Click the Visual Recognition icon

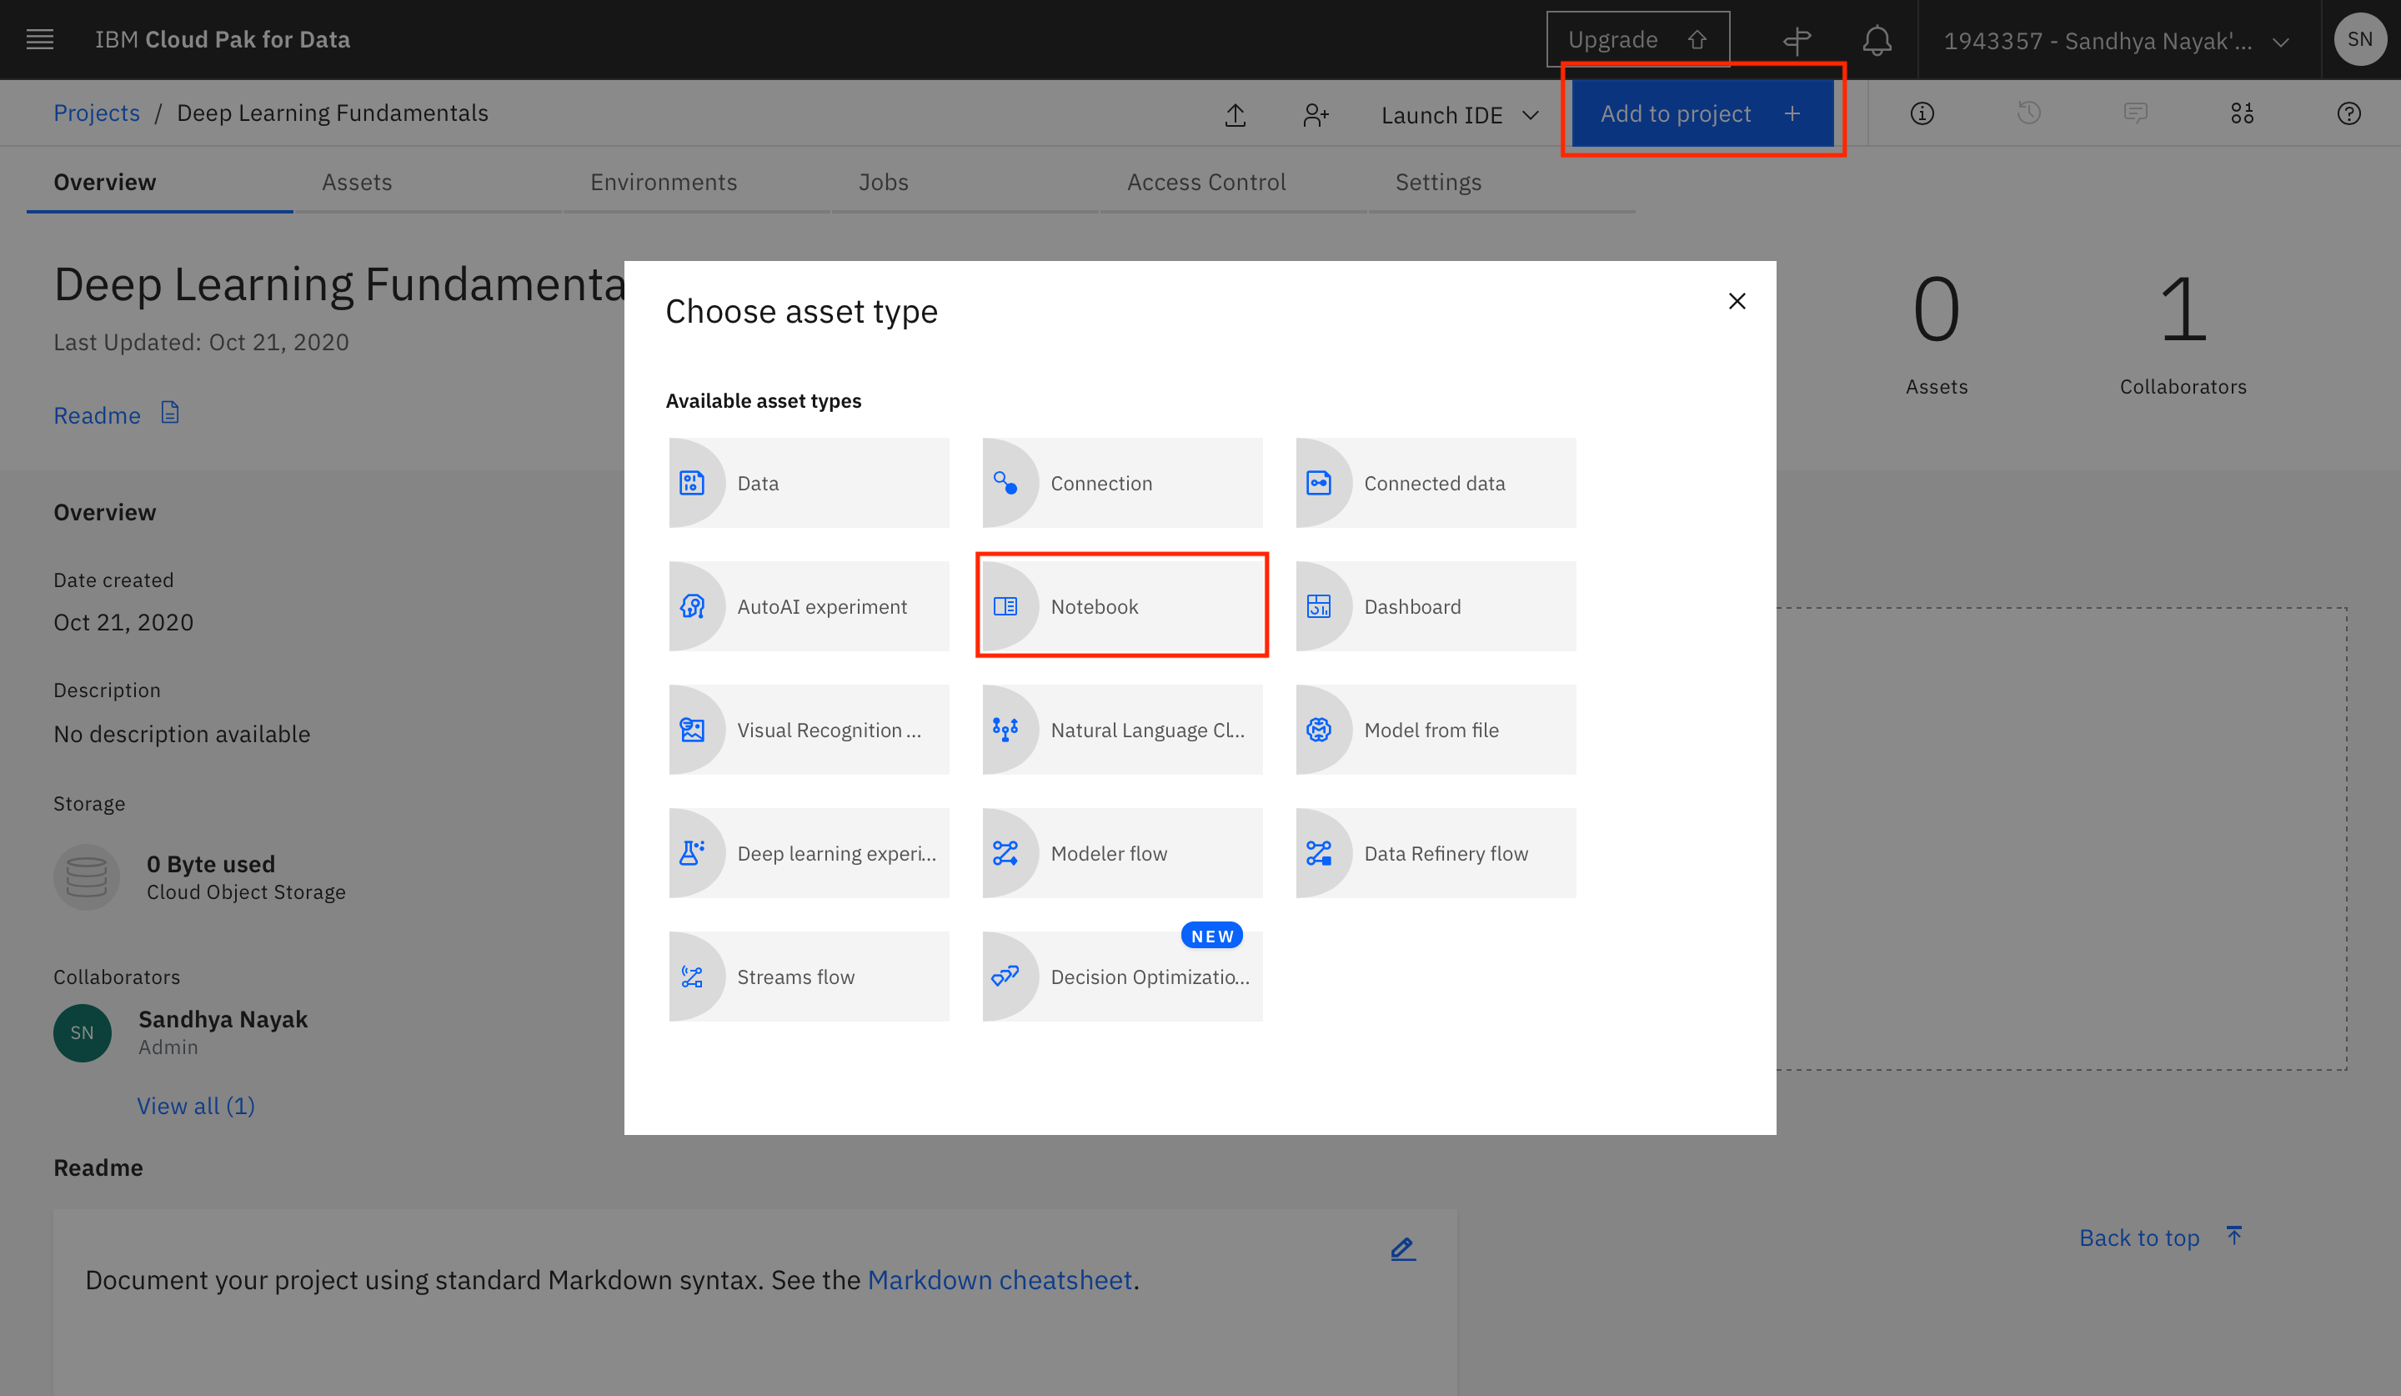pos(693,730)
